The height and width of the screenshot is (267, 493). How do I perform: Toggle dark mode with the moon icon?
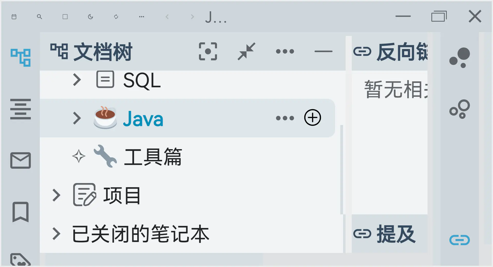[90, 17]
